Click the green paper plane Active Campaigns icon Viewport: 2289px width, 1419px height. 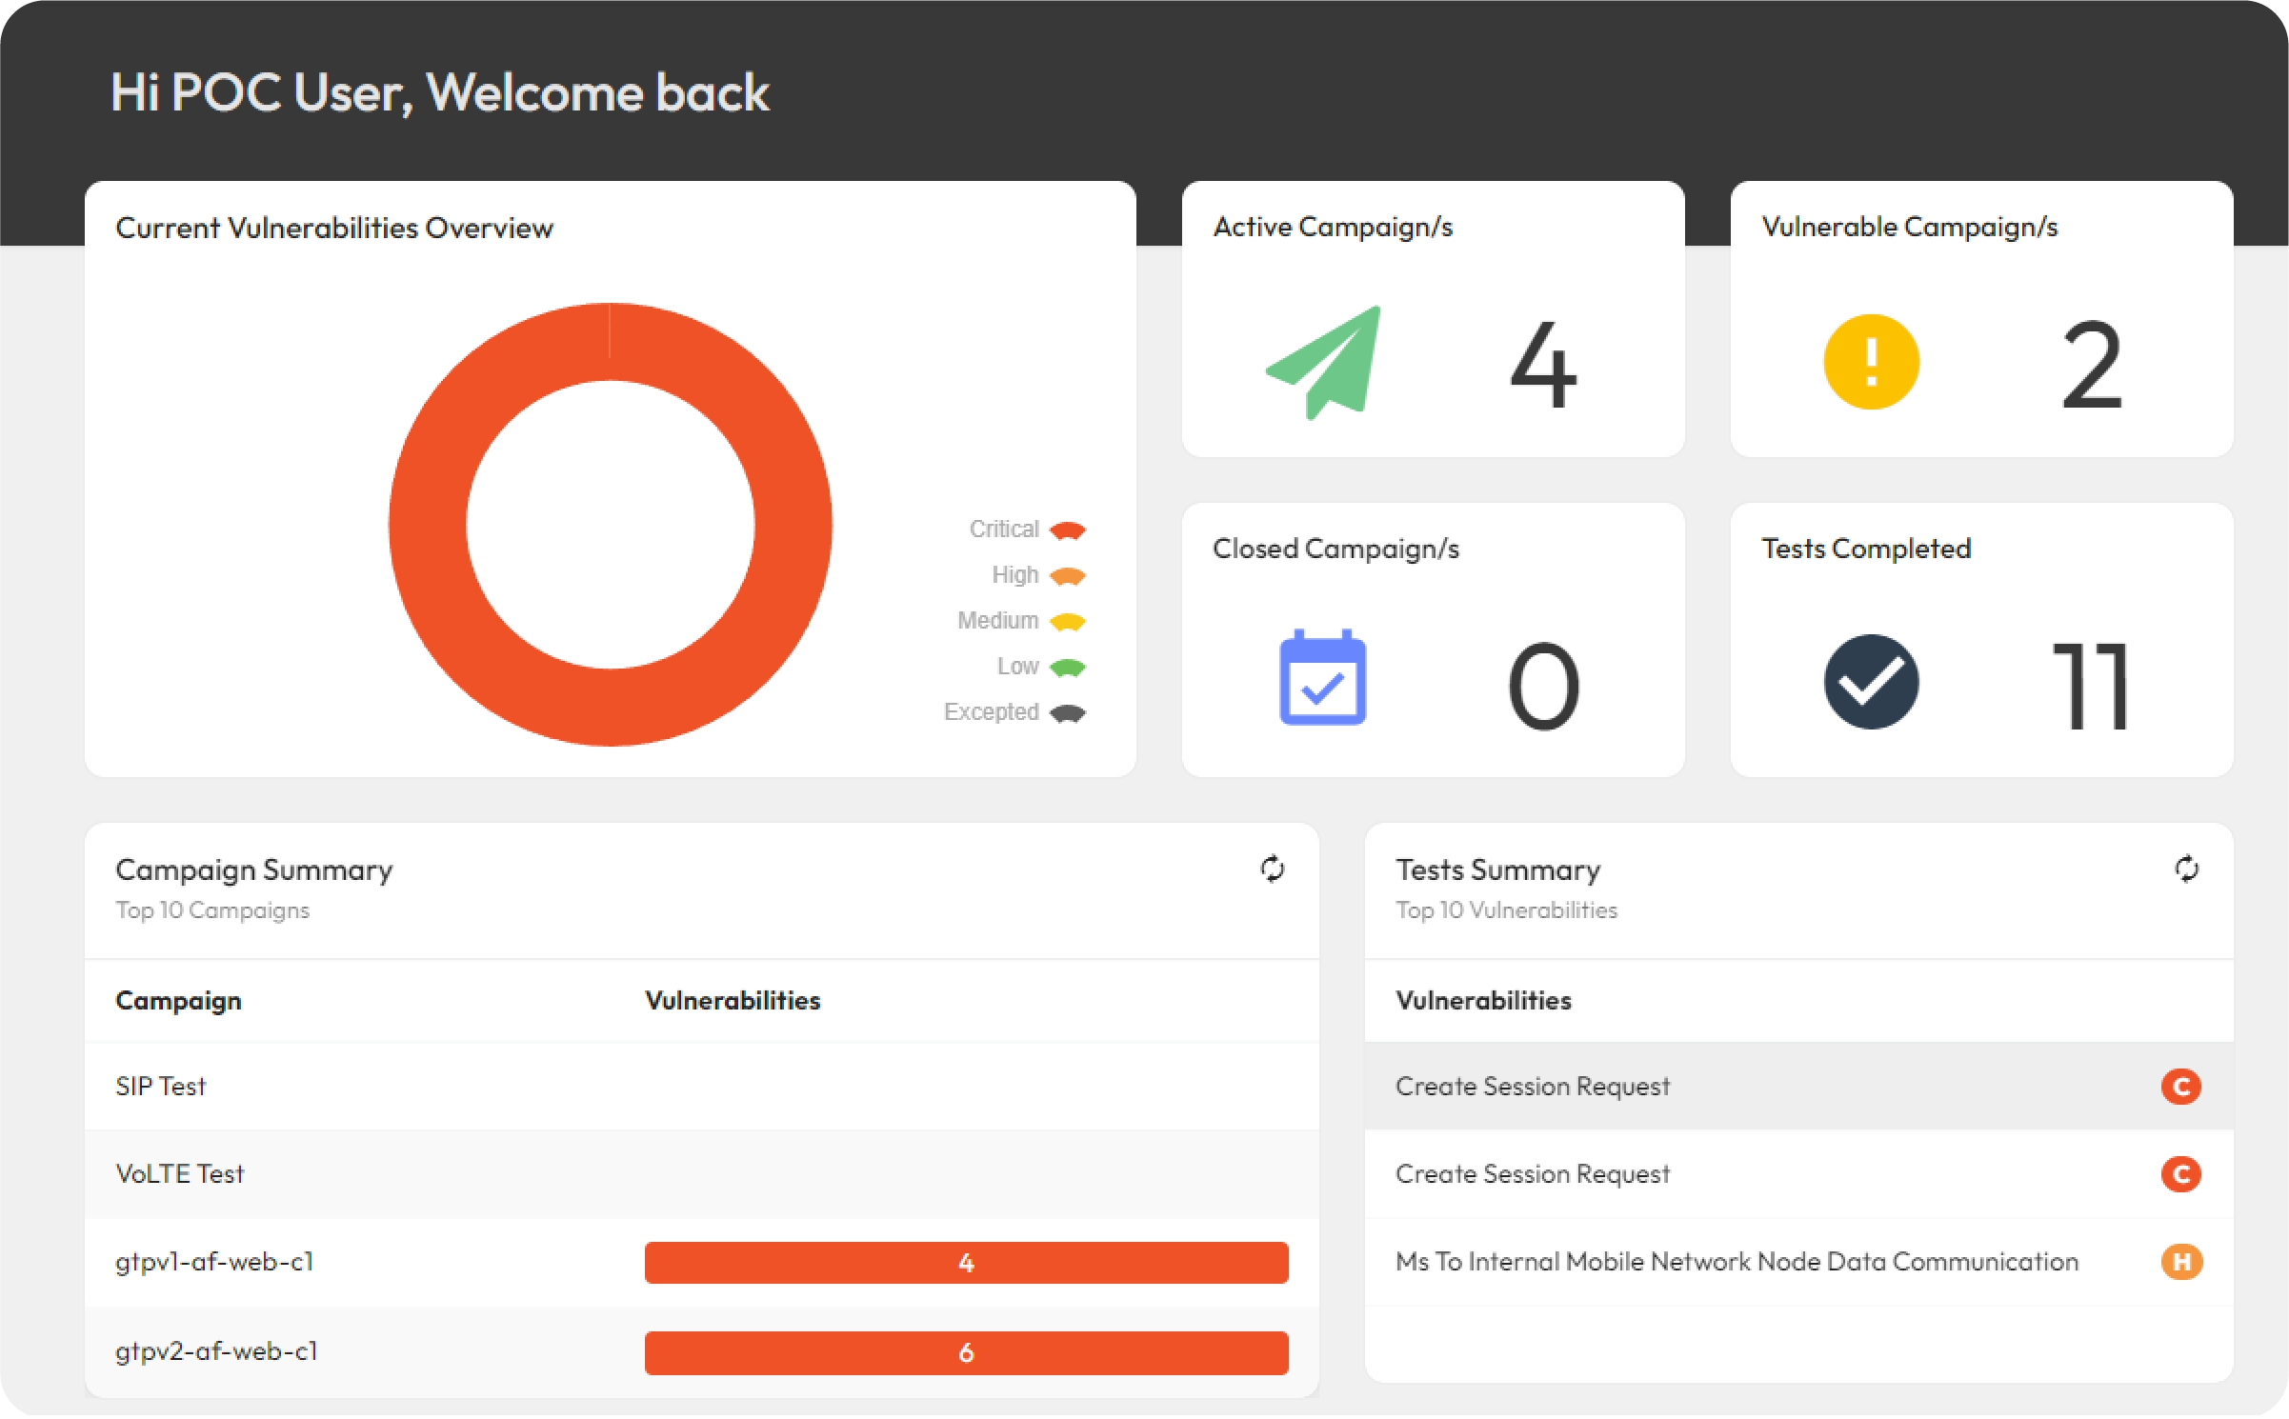(x=1323, y=363)
